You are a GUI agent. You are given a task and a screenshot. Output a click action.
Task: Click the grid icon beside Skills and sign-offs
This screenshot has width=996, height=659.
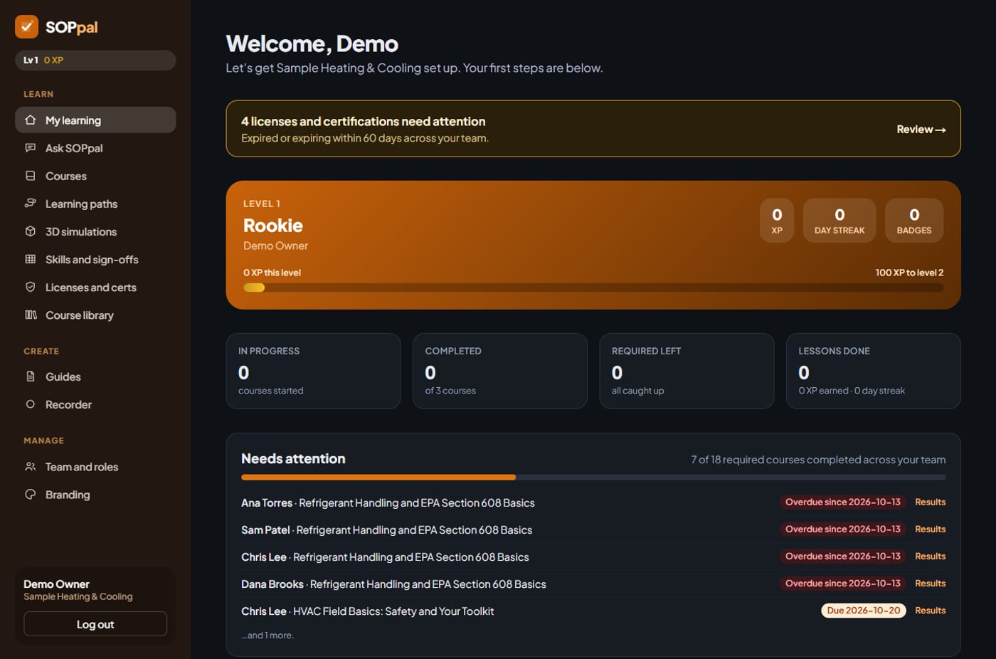click(x=31, y=259)
